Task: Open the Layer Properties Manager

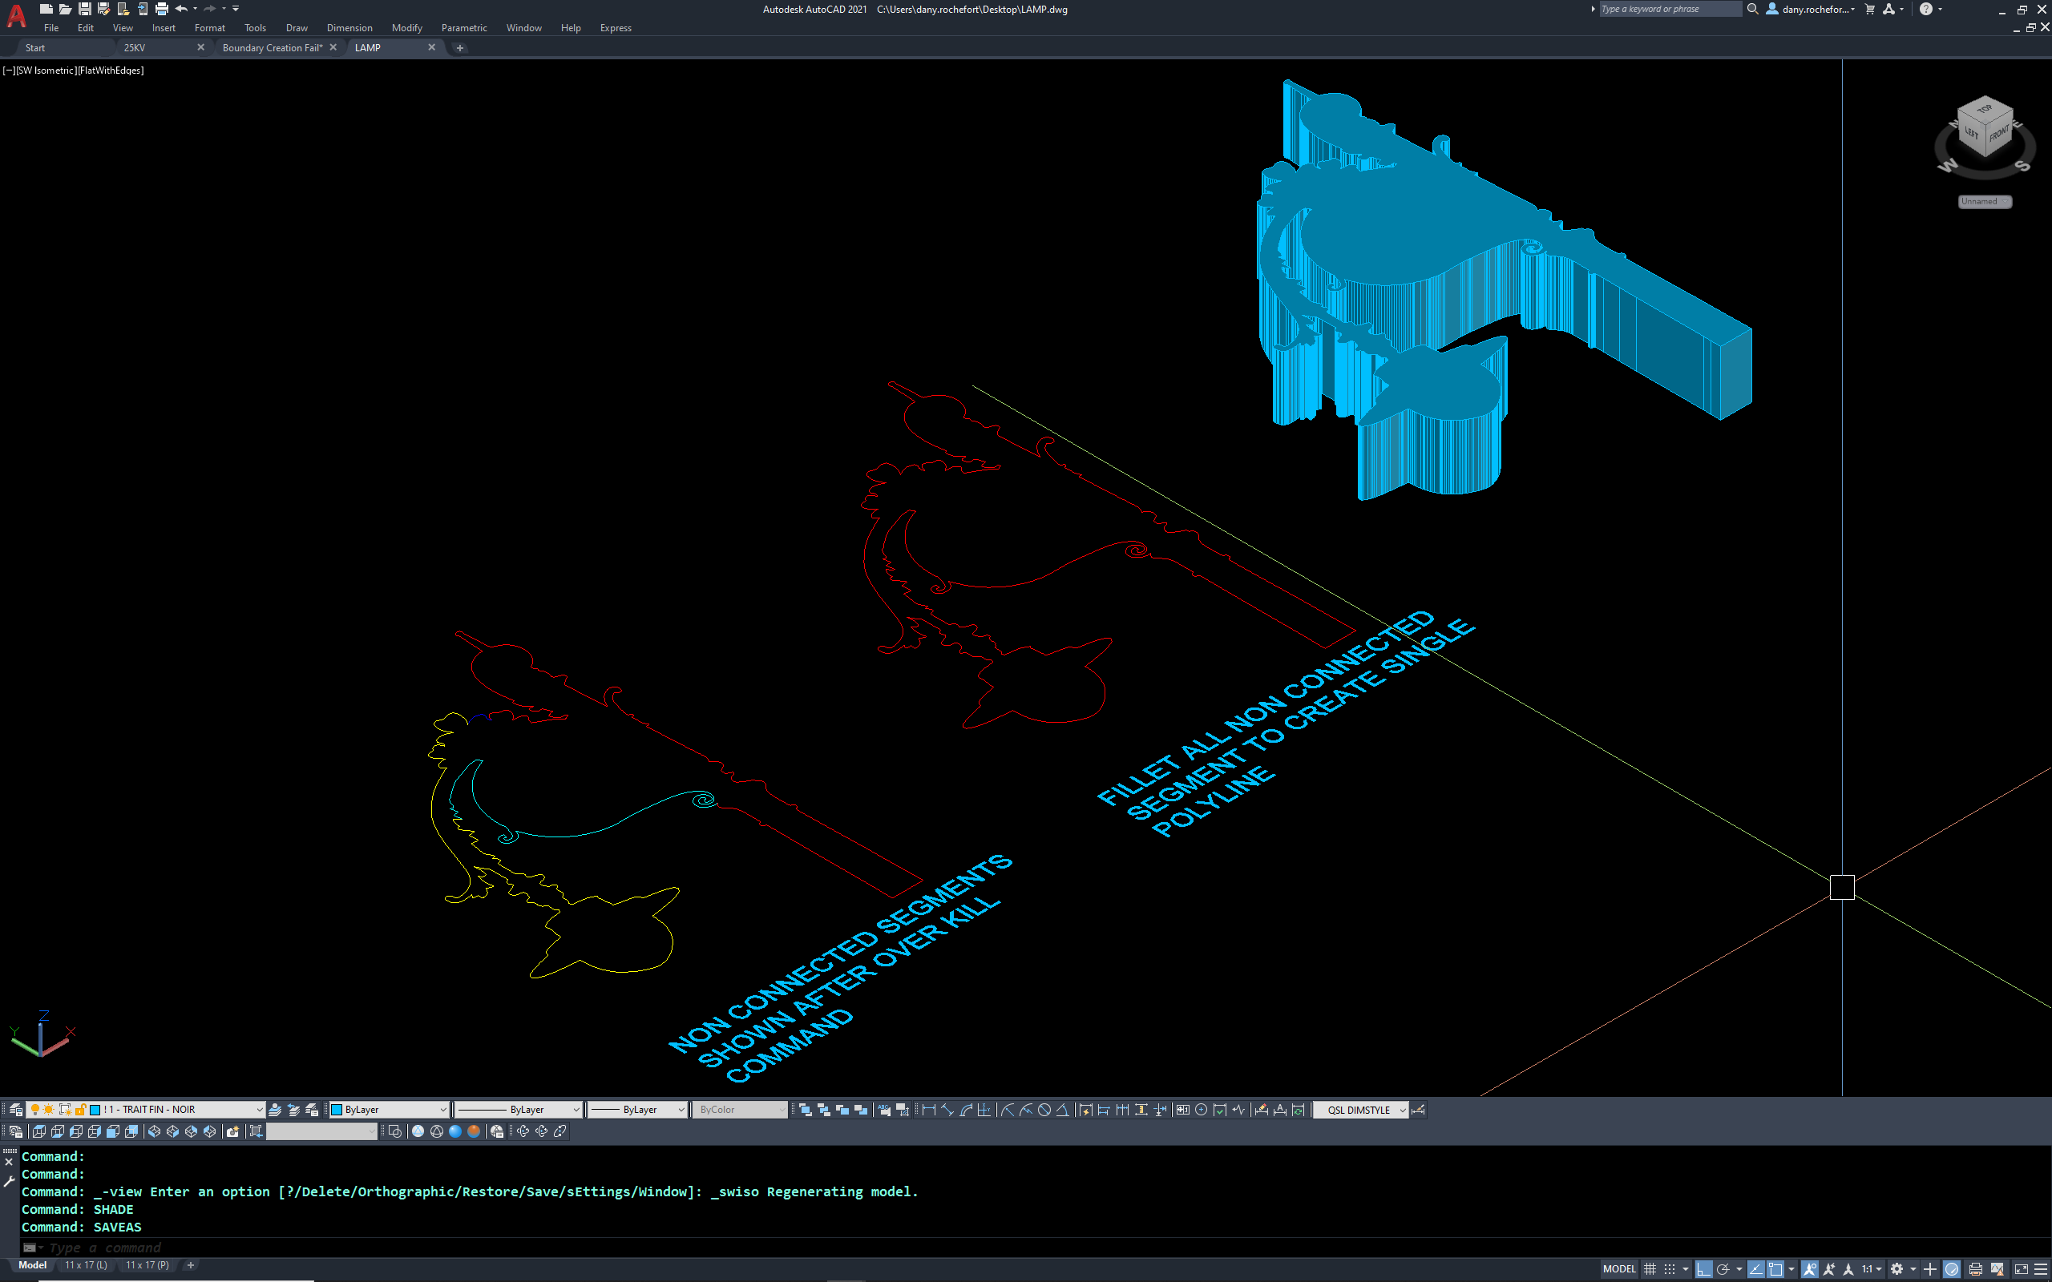Action: tap(14, 1109)
